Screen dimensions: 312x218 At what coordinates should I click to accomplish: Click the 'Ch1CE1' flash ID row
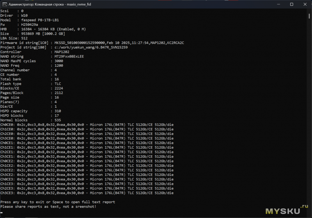point(87,147)
